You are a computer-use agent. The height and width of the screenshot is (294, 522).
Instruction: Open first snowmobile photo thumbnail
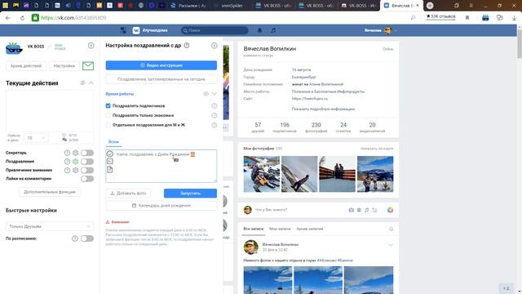[261, 174]
